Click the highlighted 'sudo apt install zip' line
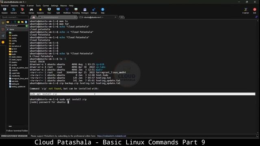Screen dimensions: 260x146 pos(143,94)
